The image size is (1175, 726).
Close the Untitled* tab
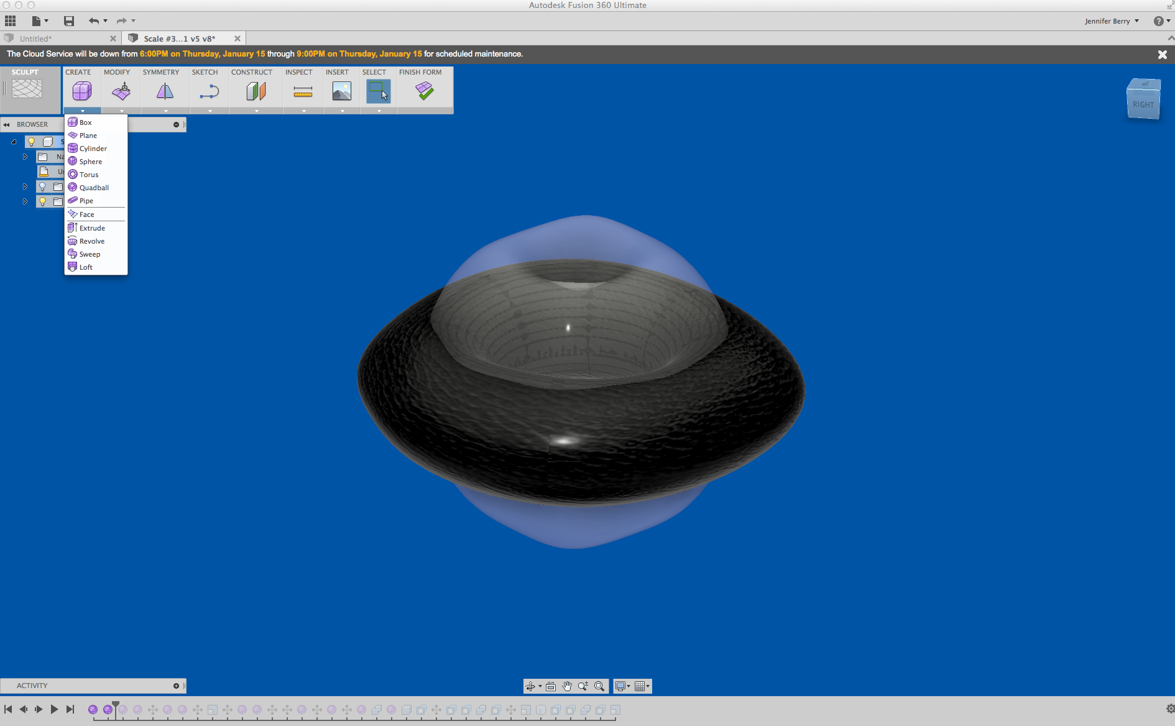point(113,39)
